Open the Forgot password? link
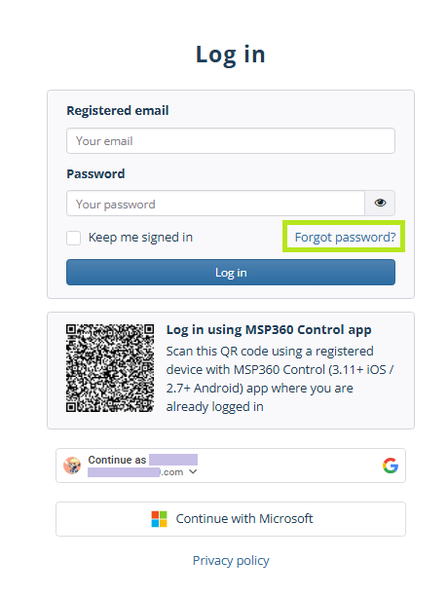The width and height of the screenshot is (448, 597). click(345, 238)
